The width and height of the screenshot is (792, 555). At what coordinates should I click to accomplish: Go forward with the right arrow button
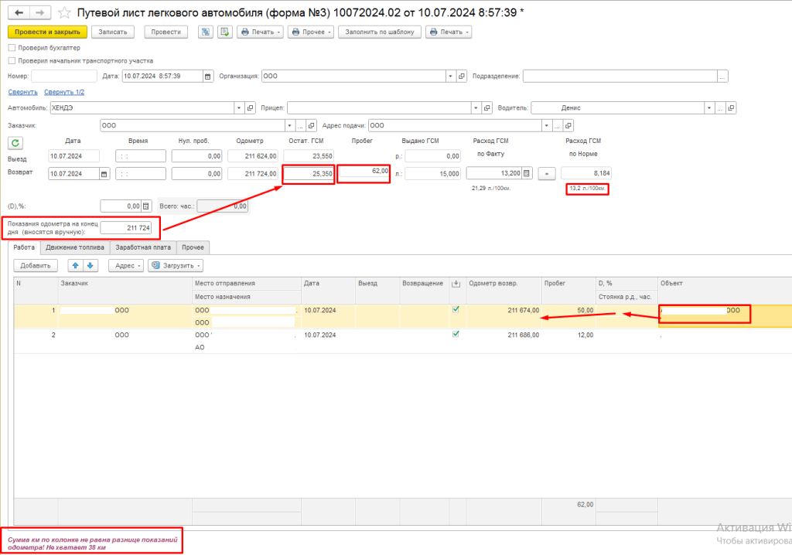40,12
